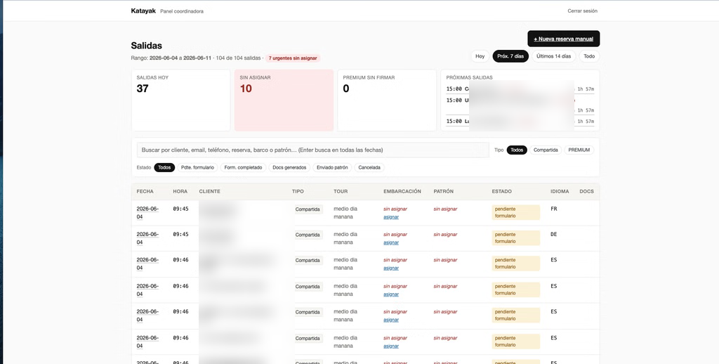Click the 'FR' language cell

point(553,209)
